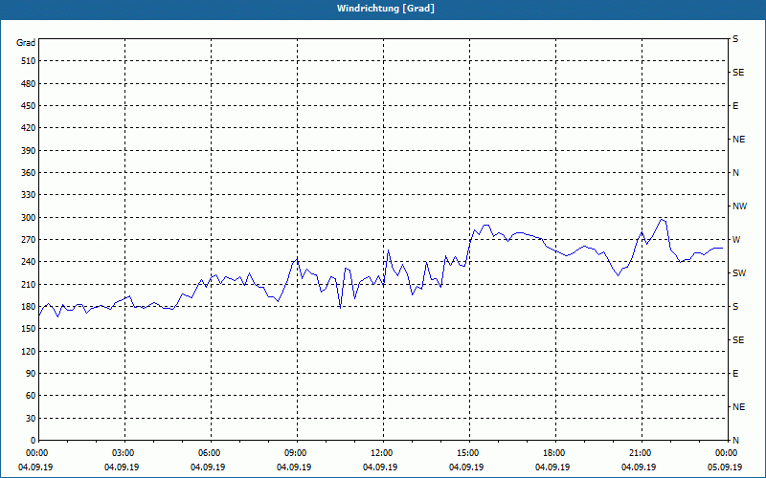Select the 03:00 time label
This screenshot has width=766, height=478.
(x=123, y=453)
